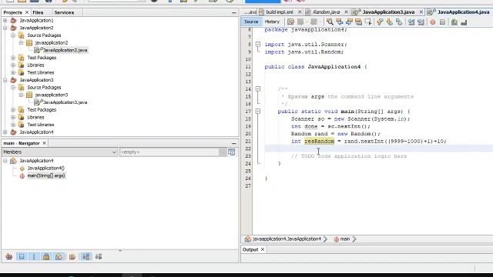Viewport: 493px width, 277px height.
Task: Click the Navigator view icon beside filter field
Action: (231, 152)
